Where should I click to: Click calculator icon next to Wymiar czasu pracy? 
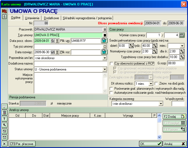tap(182, 35)
